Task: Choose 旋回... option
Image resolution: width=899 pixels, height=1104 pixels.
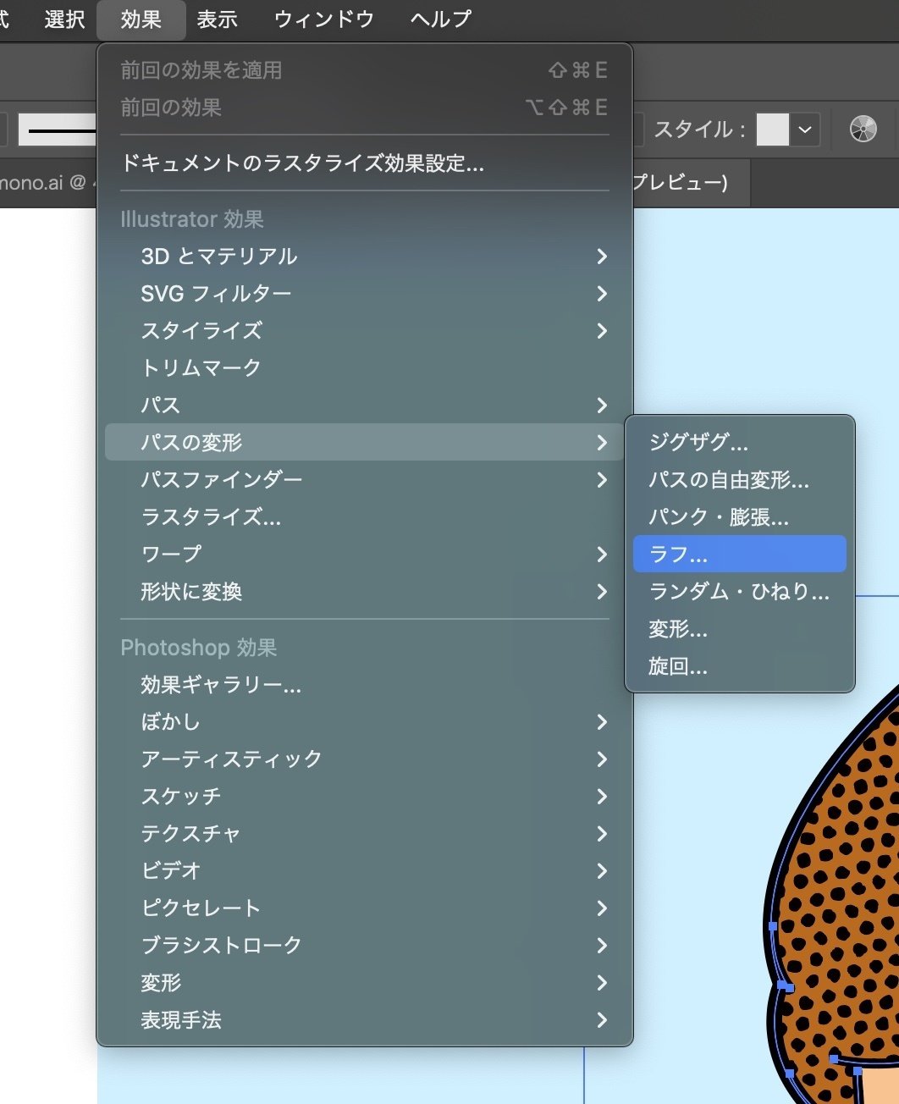Action: tap(740, 665)
